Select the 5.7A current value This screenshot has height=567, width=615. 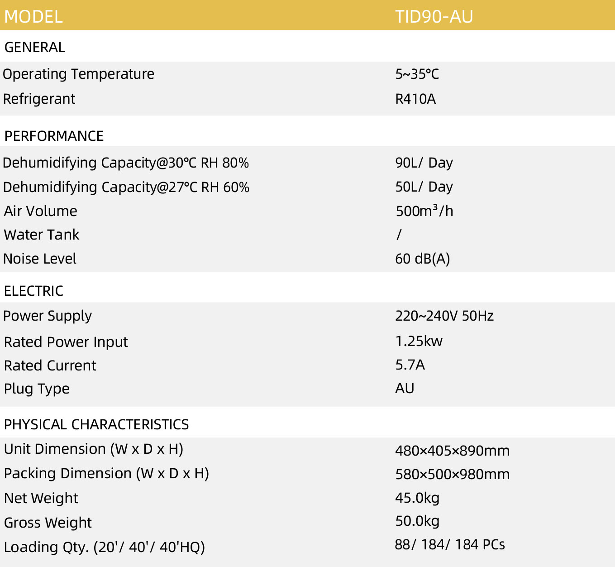pos(410,365)
